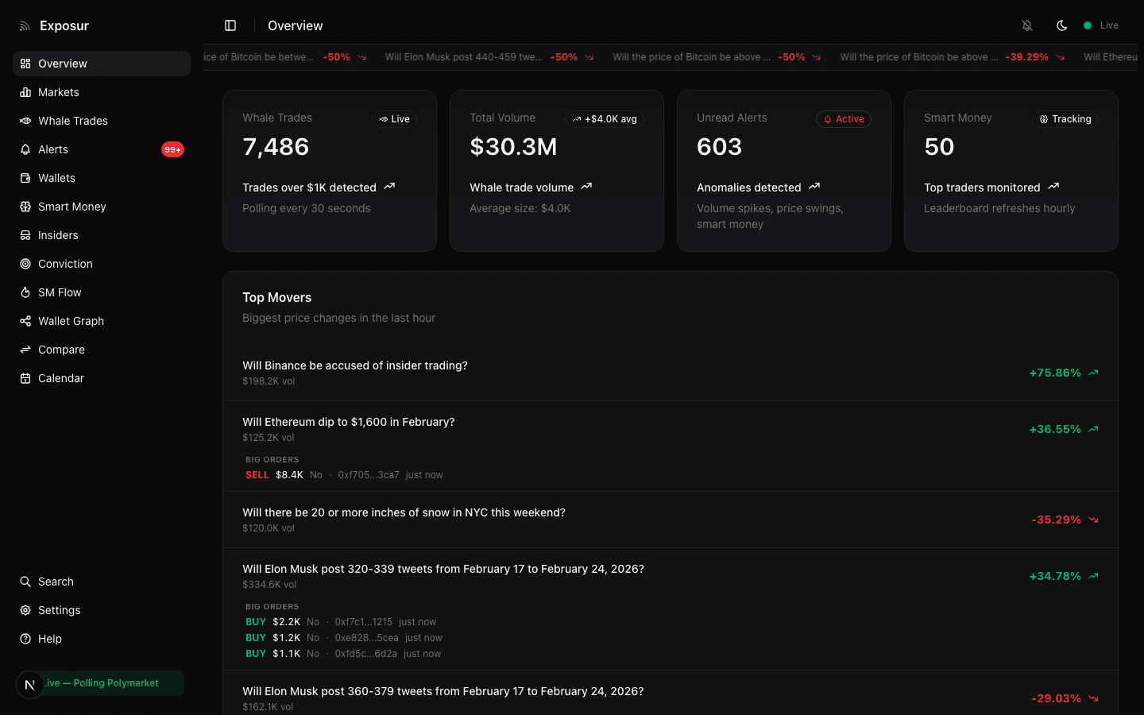Open Settings from the sidebar

tap(26, 610)
